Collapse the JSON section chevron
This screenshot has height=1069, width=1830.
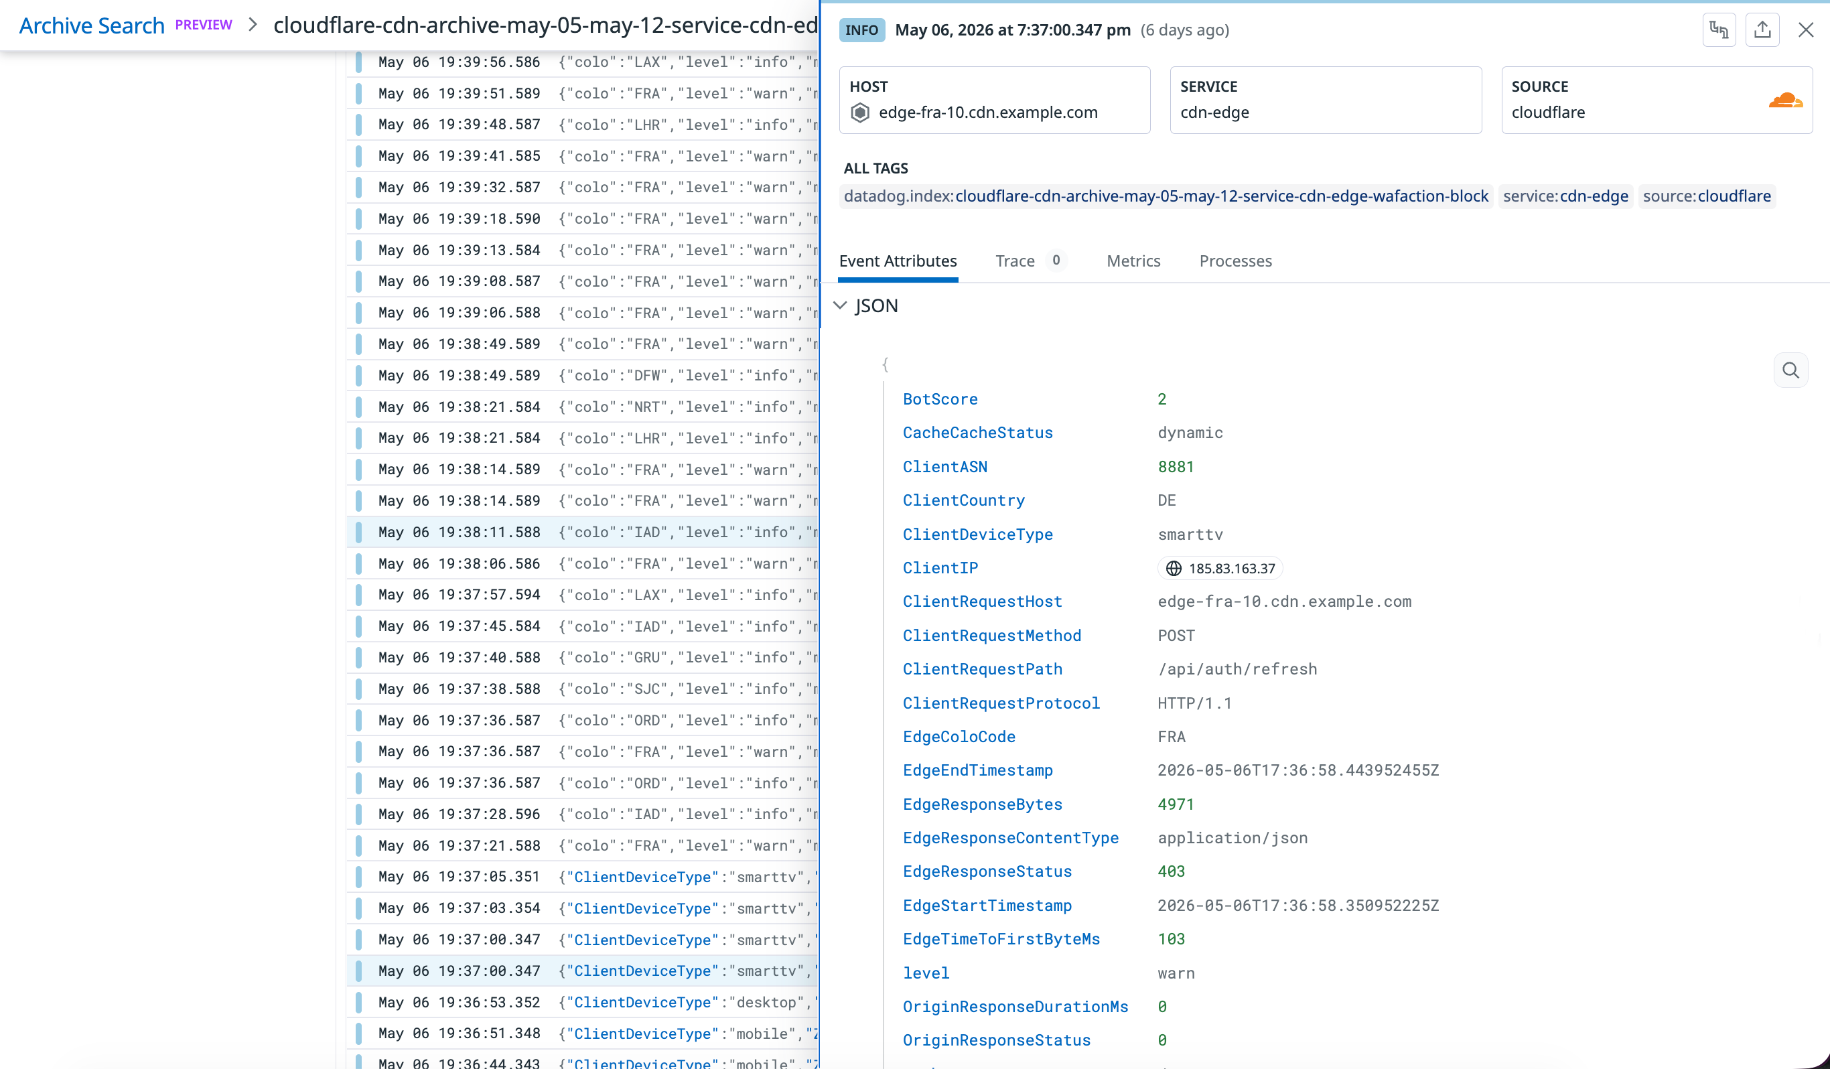[x=840, y=305]
